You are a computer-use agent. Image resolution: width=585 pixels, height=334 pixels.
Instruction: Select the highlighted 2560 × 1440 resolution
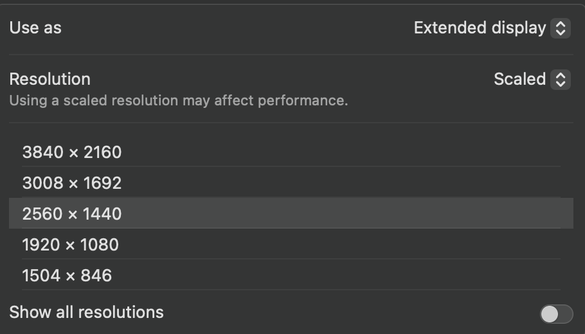72,214
